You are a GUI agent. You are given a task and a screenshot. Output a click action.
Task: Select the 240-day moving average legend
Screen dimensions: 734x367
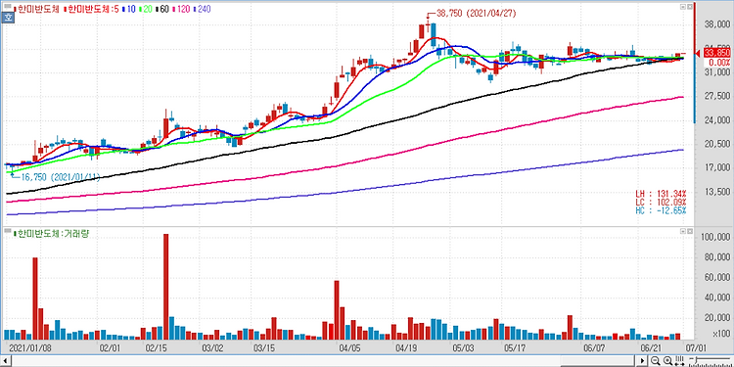tap(202, 9)
